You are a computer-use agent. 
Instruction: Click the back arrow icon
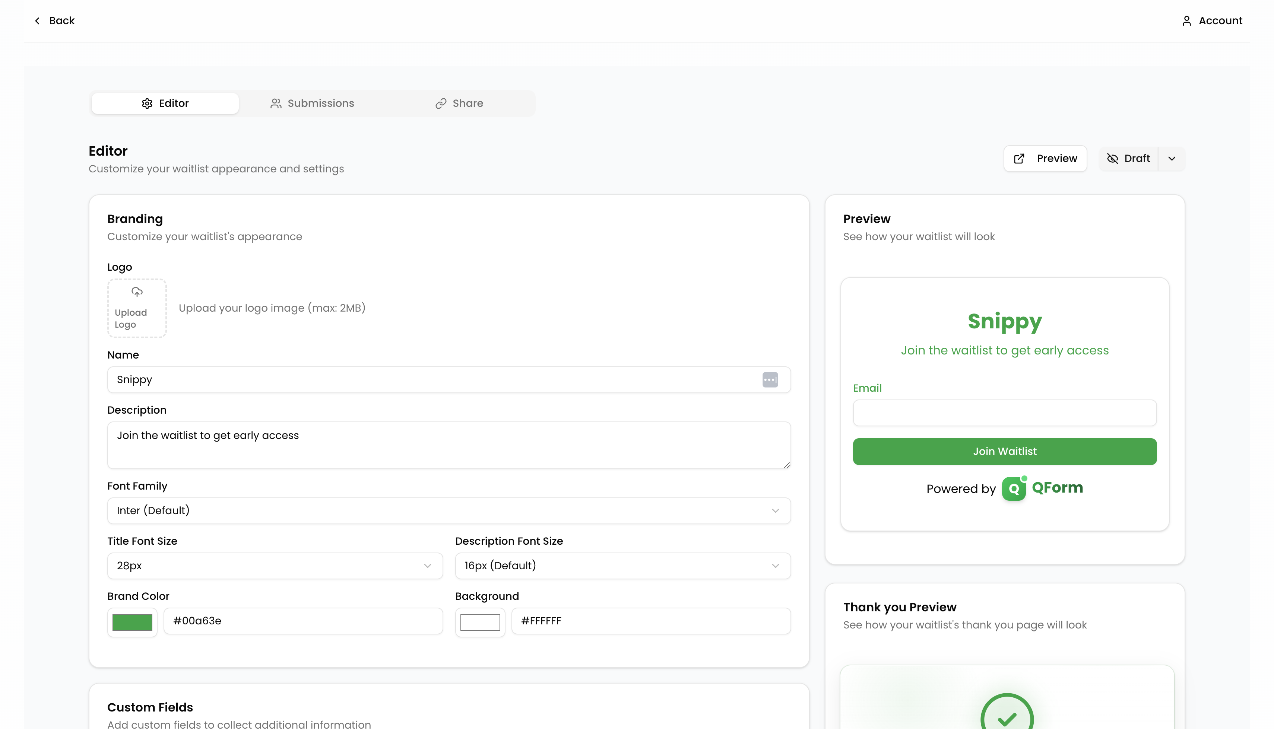(x=37, y=20)
